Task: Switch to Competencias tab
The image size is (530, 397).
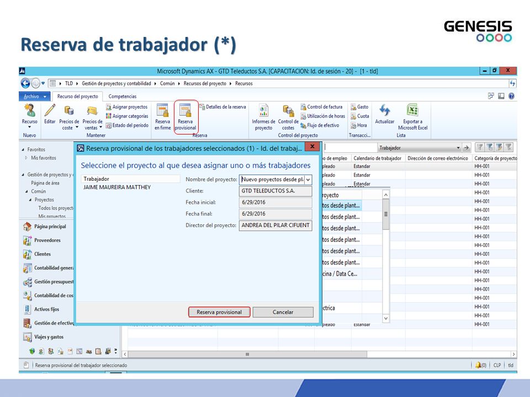Action: click(123, 96)
